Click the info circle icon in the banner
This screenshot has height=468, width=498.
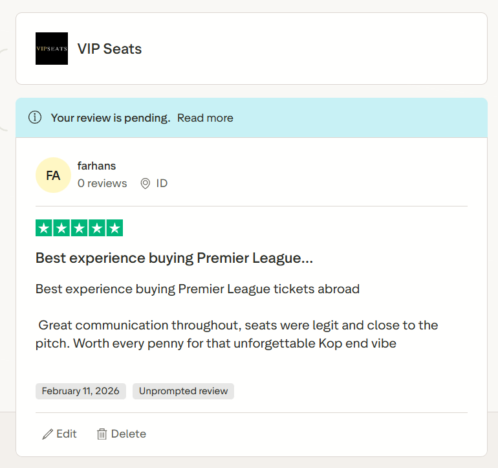click(35, 117)
